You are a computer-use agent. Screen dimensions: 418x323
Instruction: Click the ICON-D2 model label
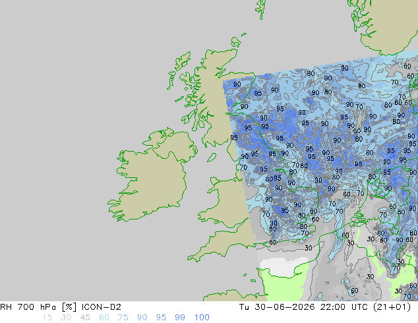(x=102, y=307)
